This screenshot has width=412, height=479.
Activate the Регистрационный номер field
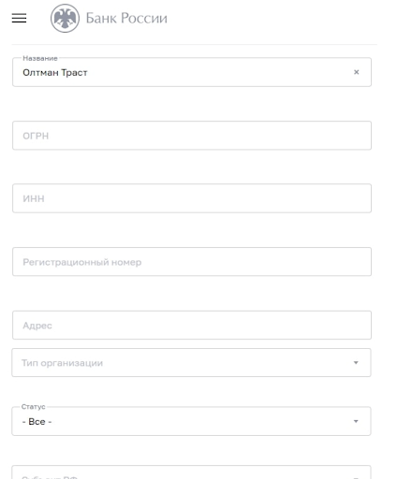tap(192, 262)
